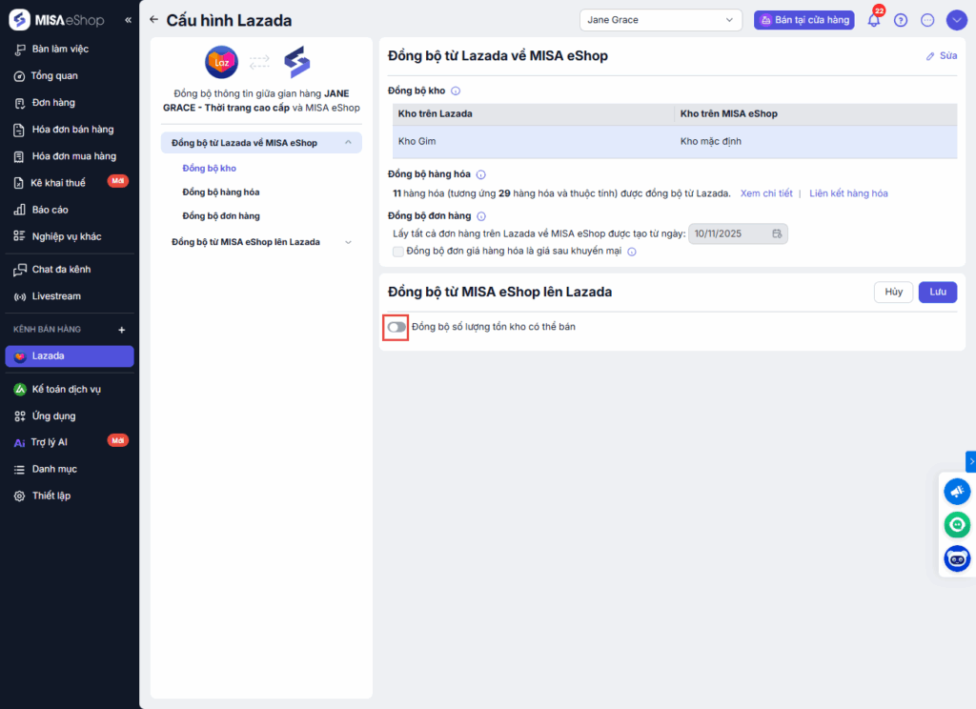Click Bán tại cửa hàng button
976x709 pixels.
pyautogui.click(x=804, y=20)
